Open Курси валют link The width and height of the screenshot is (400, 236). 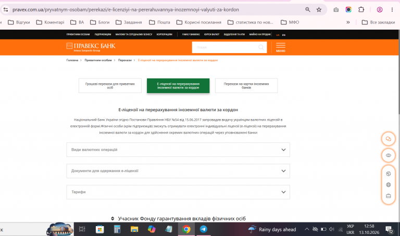pos(212,34)
